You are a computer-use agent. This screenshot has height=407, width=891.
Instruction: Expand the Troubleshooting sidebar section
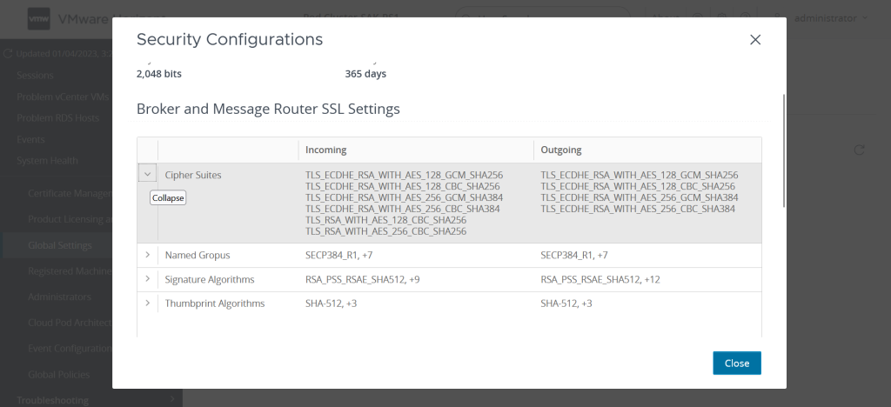click(x=52, y=399)
